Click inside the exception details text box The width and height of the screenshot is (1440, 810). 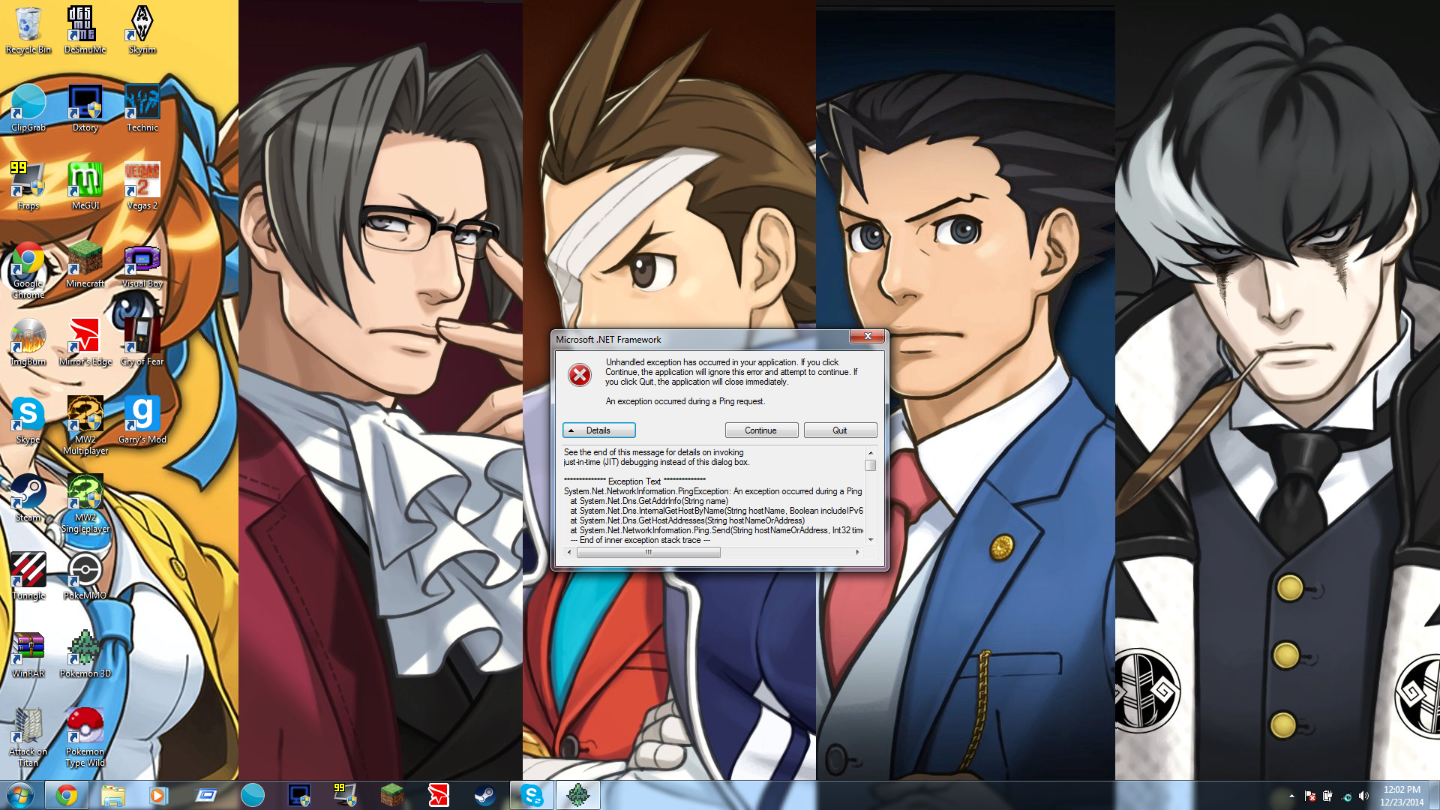click(x=713, y=496)
